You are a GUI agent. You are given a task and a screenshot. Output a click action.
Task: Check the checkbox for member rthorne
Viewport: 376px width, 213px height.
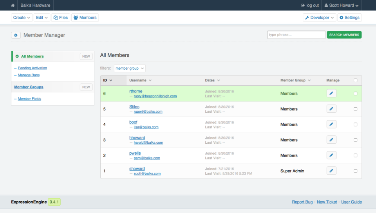355,94
